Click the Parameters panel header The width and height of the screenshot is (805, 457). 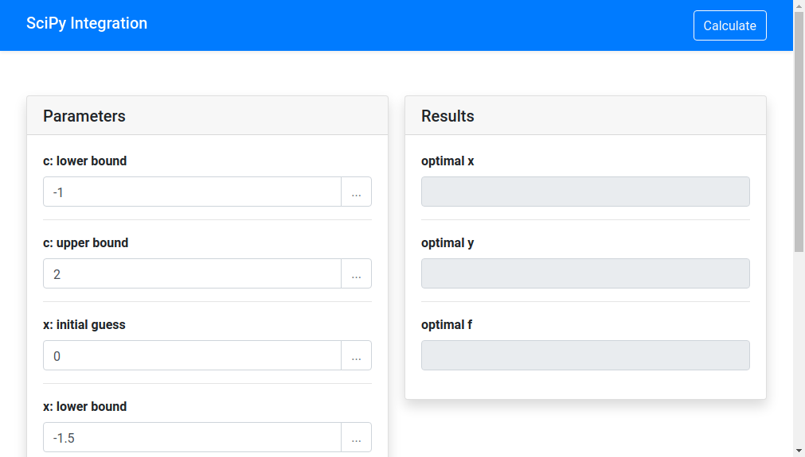tap(207, 116)
